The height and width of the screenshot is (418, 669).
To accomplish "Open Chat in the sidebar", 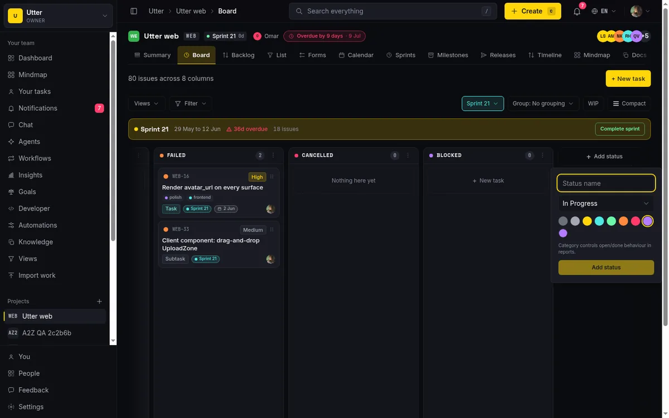I will 56,125.
